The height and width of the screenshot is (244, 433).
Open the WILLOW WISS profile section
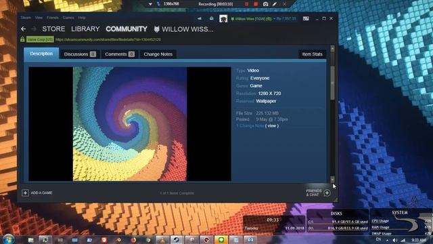[x=183, y=29]
